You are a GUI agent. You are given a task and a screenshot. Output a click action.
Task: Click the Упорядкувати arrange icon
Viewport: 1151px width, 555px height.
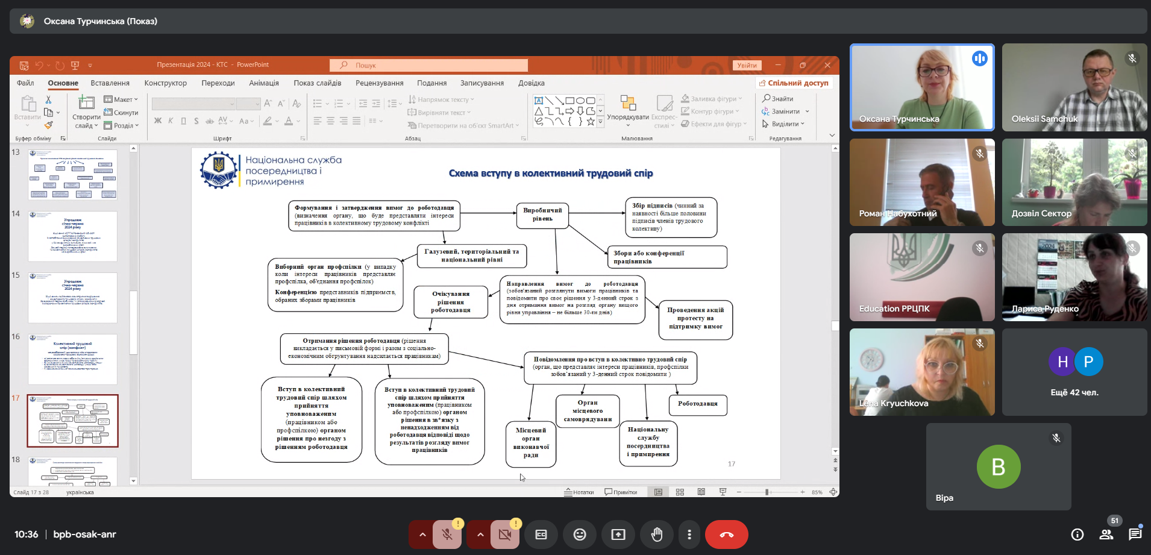tap(628, 102)
